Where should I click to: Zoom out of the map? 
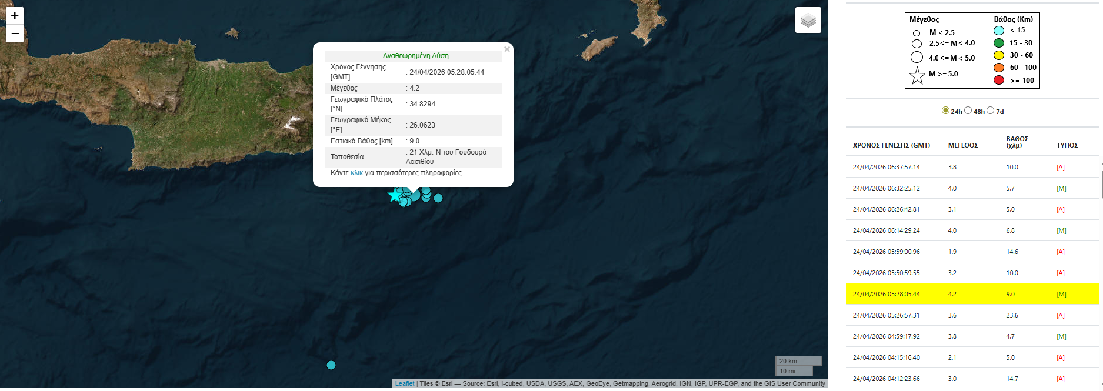click(x=15, y=34)
